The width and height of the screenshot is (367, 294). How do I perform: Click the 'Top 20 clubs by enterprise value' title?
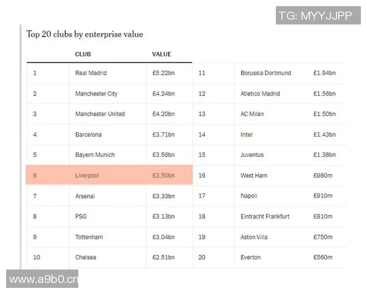coord(84,34)
